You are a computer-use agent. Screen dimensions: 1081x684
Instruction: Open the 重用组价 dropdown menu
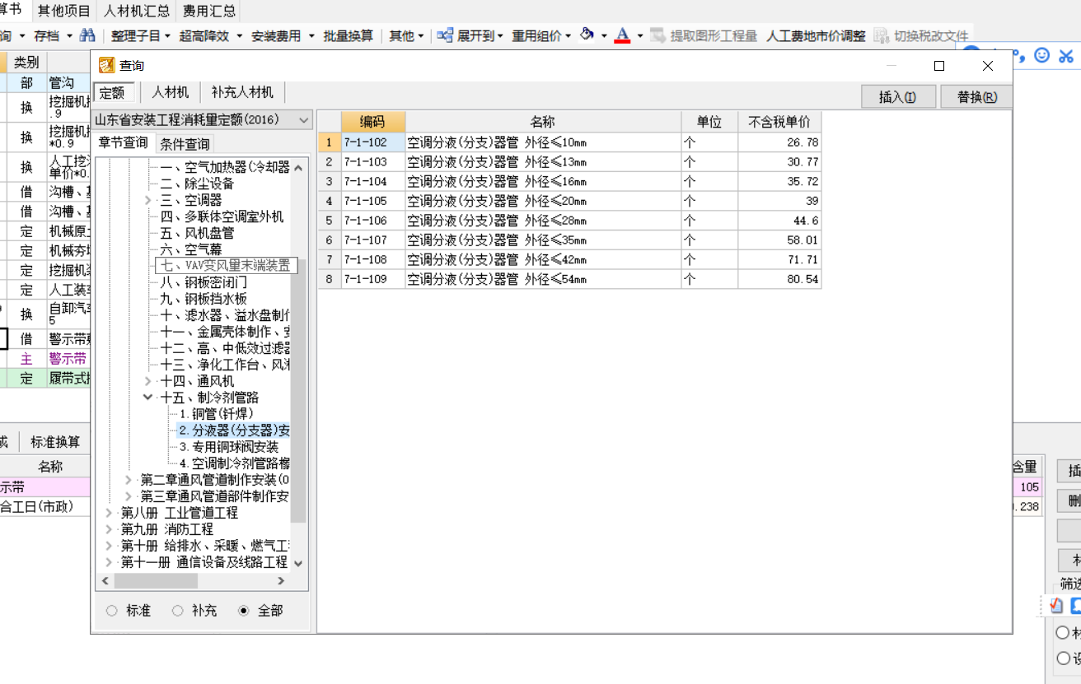click(x=541, y=35)
